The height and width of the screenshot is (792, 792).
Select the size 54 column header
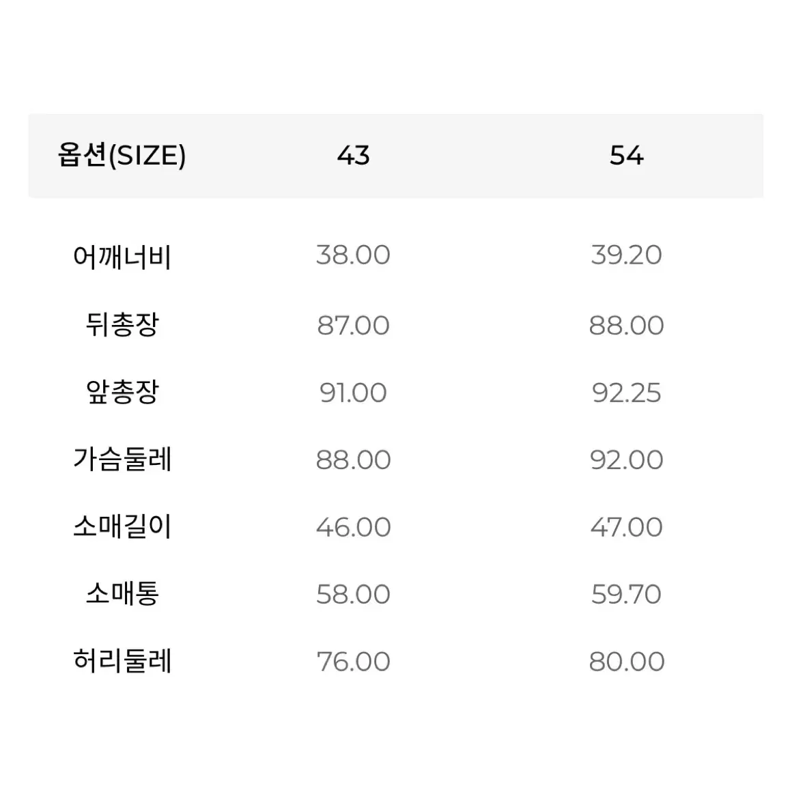pos(626,155)
